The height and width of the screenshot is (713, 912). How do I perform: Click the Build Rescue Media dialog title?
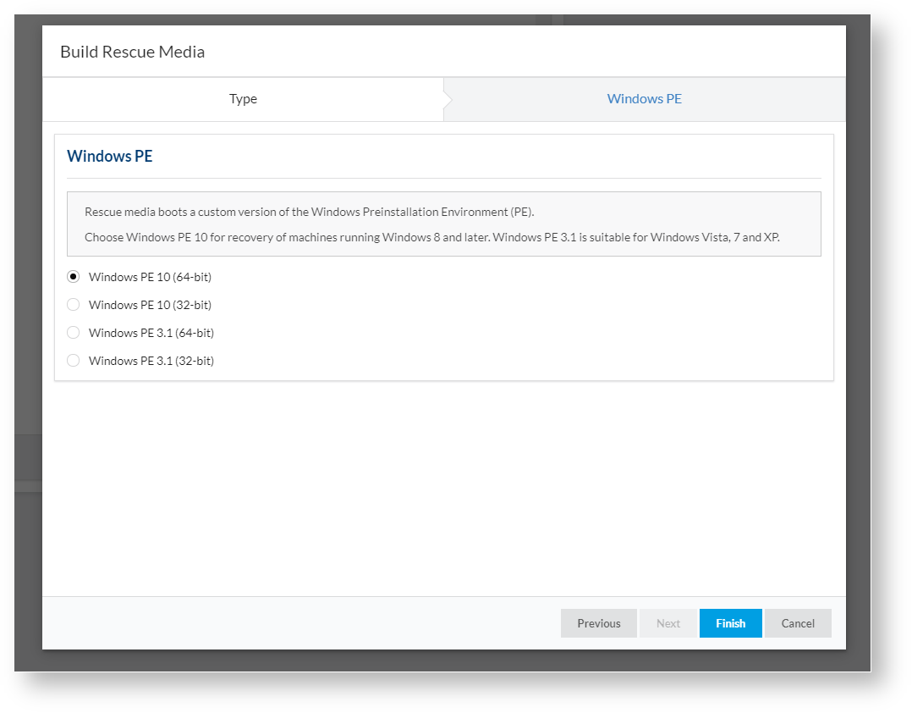click(x=133, y=52)
